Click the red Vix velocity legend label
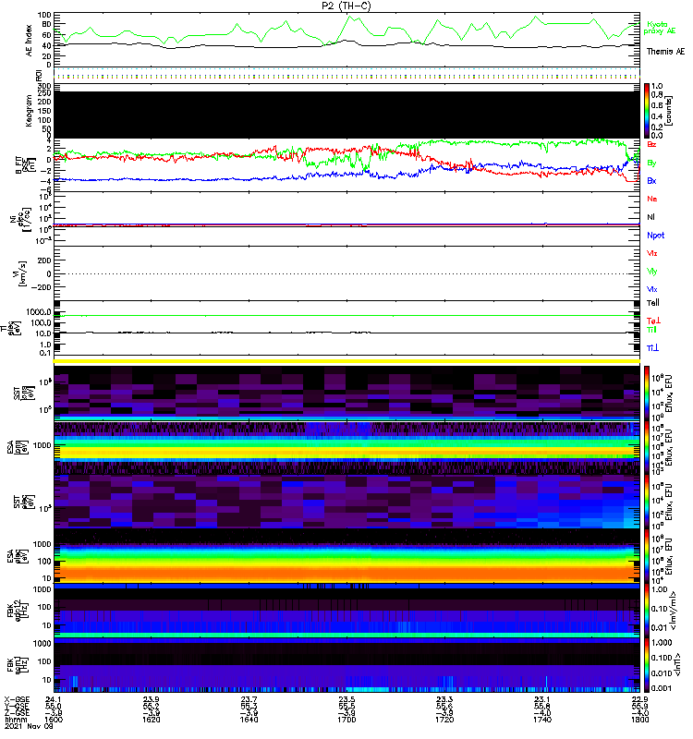This screenshot has height=739, width=693. 651,253
